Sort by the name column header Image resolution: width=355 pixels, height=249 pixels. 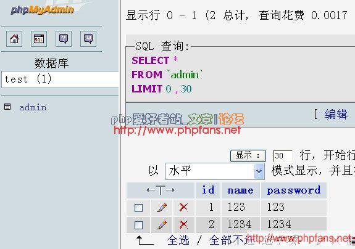tap(240, 190)
